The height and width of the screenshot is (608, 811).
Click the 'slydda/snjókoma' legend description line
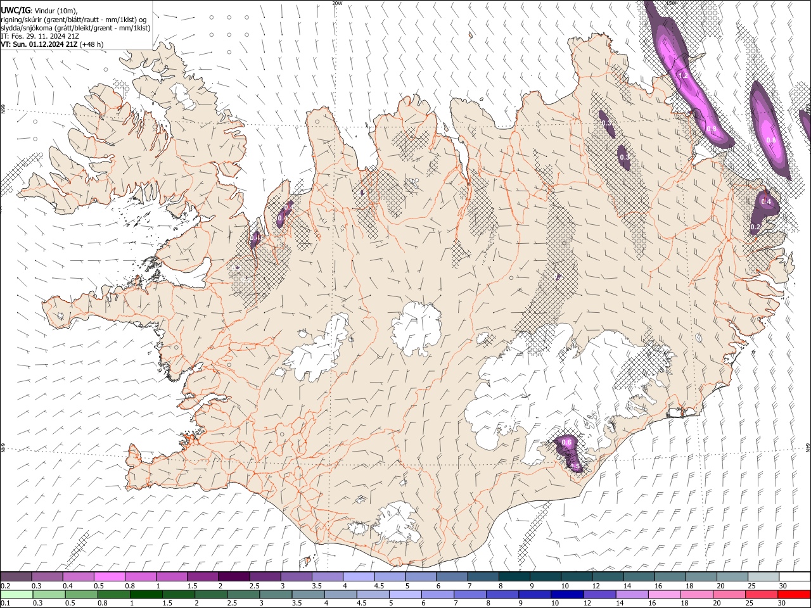coord(75,28)
